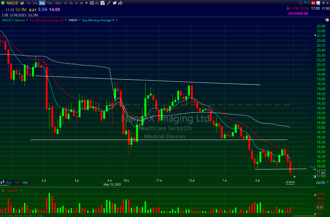Select the 1m timeframe tab

29,3
